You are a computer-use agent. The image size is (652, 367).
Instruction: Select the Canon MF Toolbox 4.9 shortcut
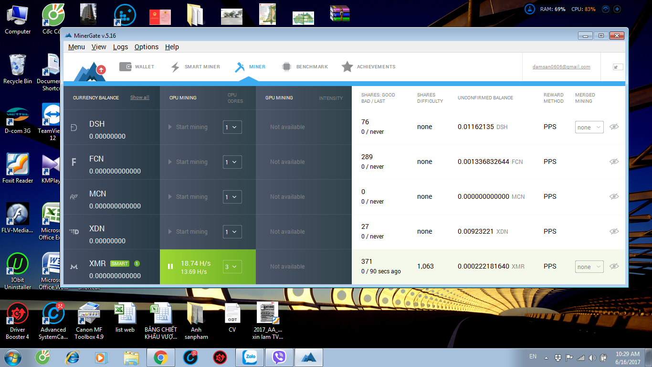[x=89, y=321]
